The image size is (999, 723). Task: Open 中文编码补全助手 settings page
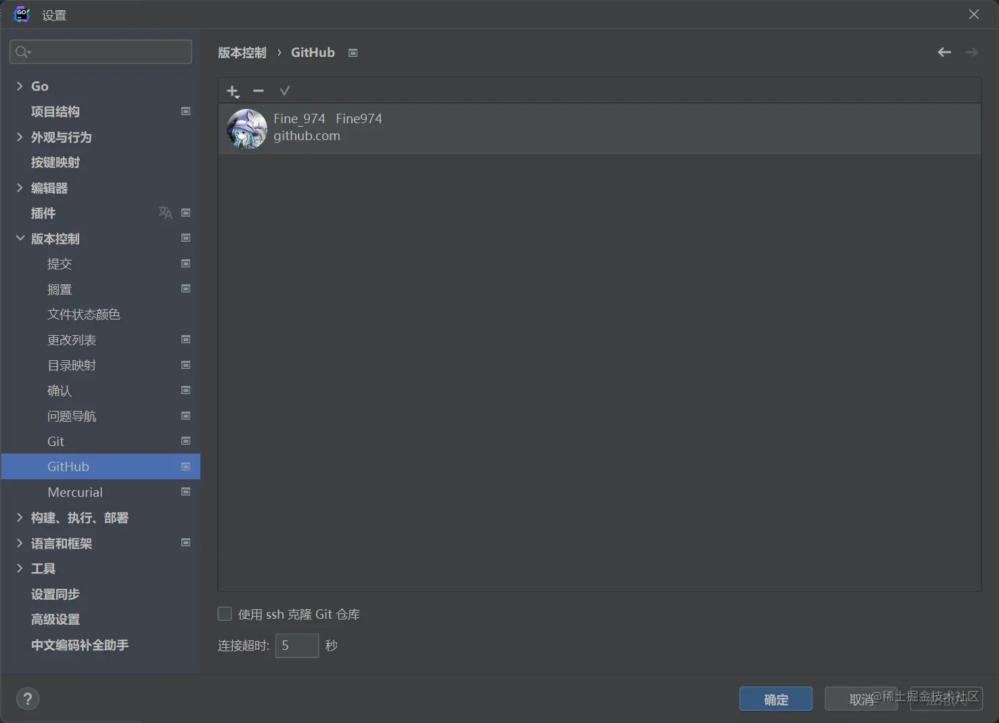pos(80,645)
